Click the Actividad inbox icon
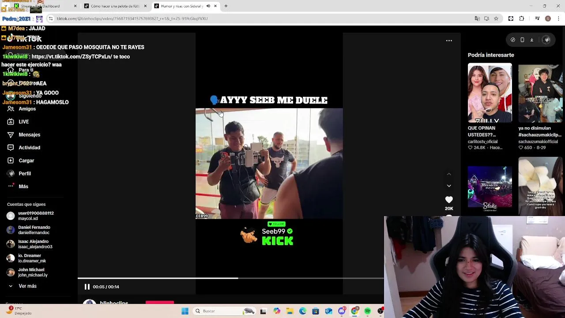Image resolution: width=565 pixels, height=318 pixels. tap(11, 148)
